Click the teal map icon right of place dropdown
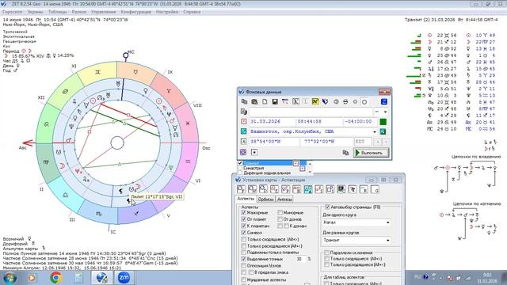Viewport: 507px width, 285px height. (383, 131)
